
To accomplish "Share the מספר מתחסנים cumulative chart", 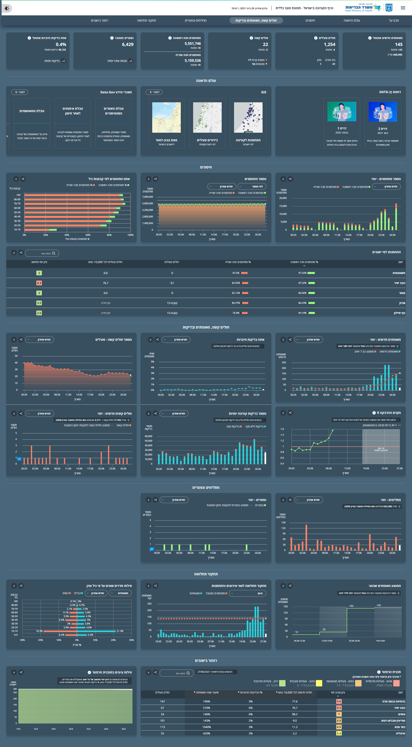I will 156,179.
